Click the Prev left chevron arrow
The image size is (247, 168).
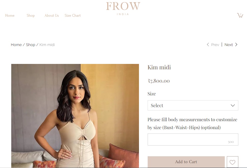[208, 45]
